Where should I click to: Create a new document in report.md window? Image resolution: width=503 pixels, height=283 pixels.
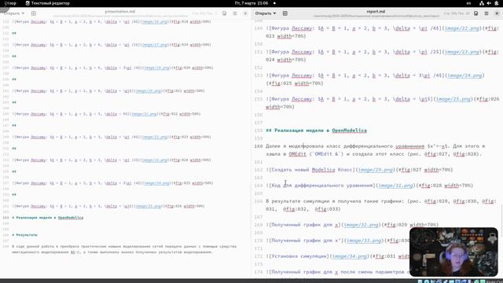[285, 13]
